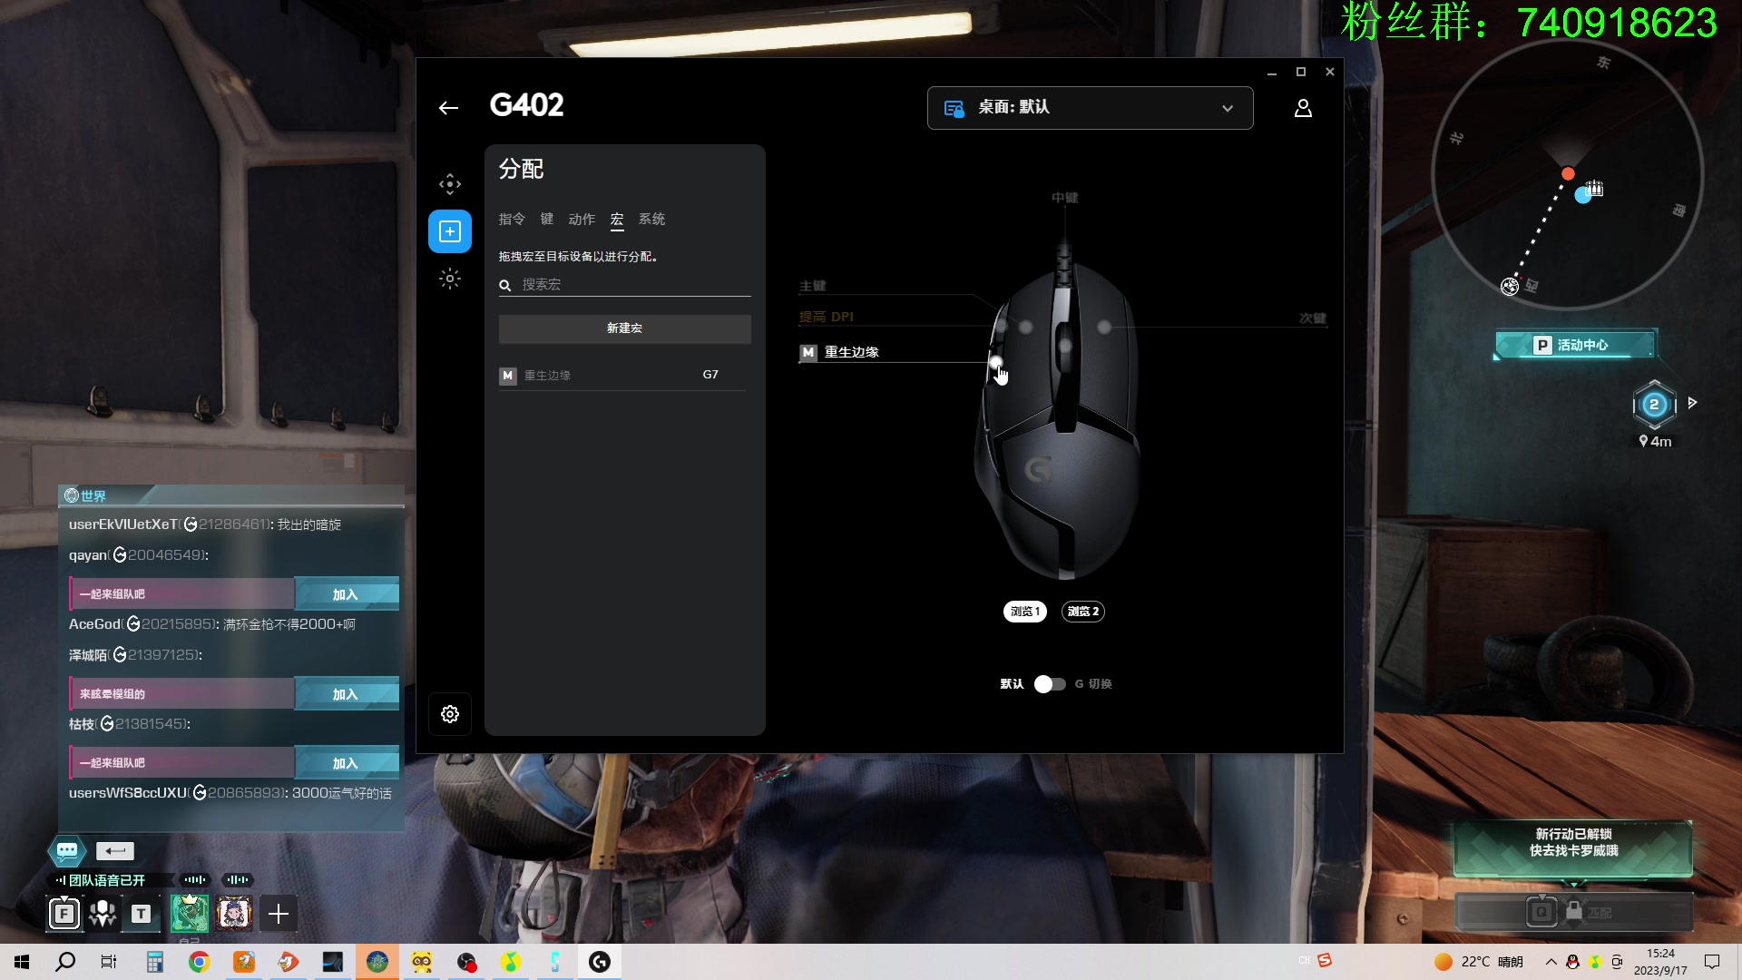Select the 次键 button label
This screenshot has width=1742, height=980.
(1313, 318)
